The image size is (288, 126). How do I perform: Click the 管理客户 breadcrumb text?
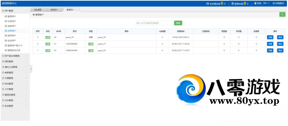40,15
